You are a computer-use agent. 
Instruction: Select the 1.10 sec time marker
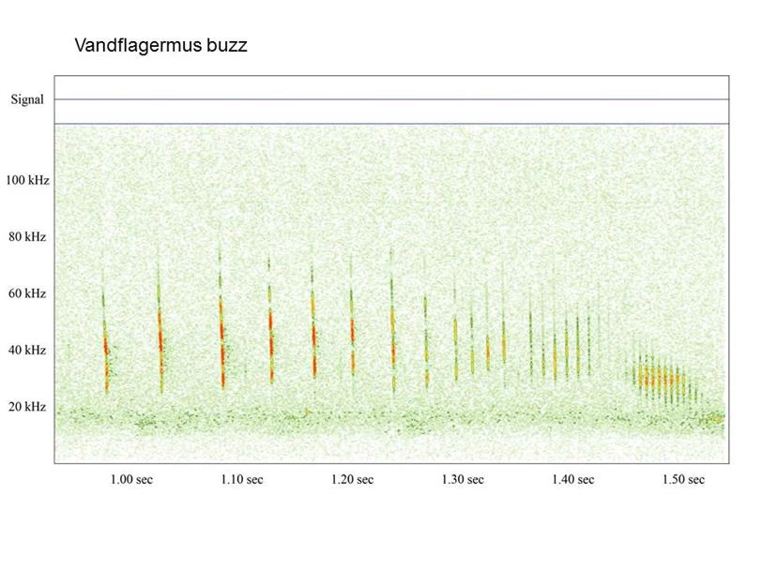[242, 480]
